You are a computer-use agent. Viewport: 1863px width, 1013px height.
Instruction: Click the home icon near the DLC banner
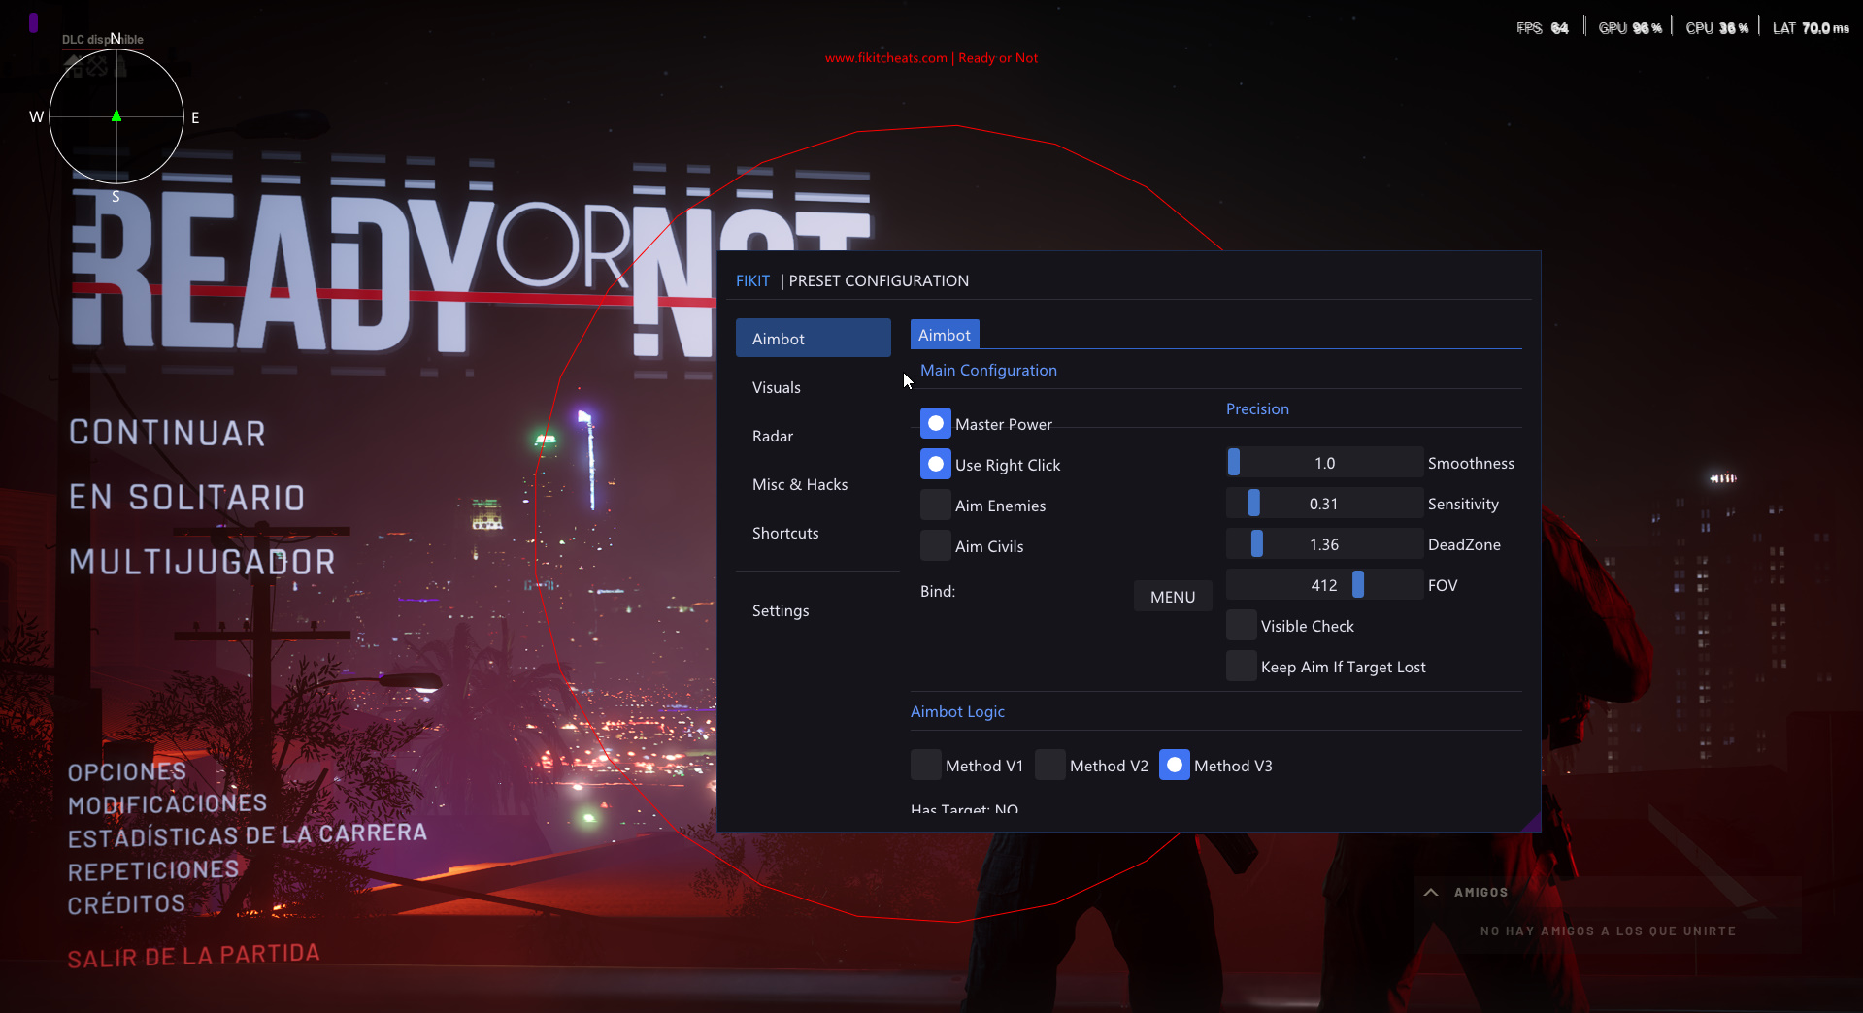point(73,66)
